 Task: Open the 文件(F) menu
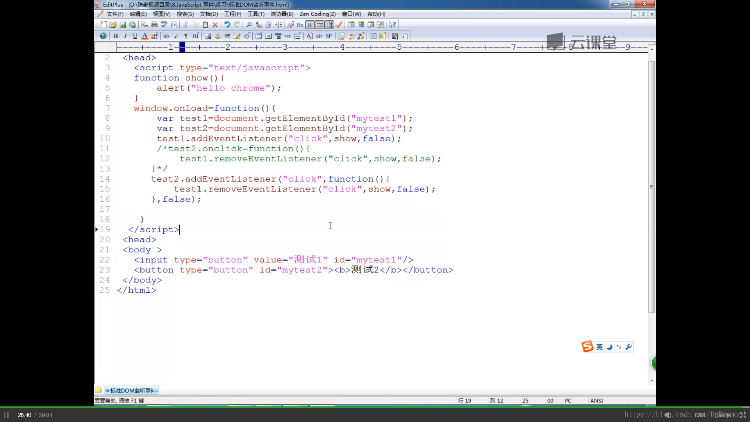pos(115,14)
